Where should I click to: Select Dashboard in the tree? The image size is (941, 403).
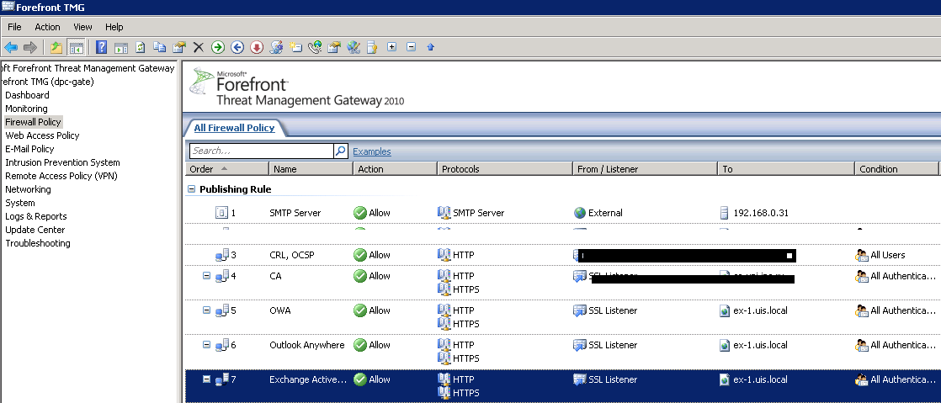tap(27, 95)
